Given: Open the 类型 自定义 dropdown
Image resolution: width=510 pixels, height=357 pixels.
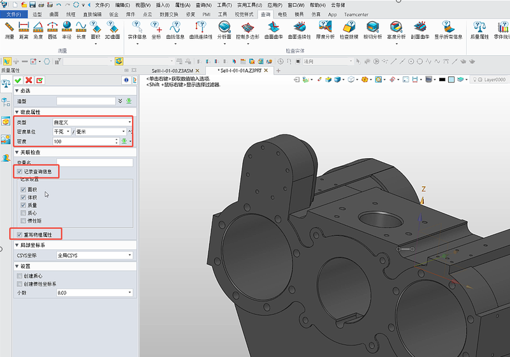Looking at the screenshot, I should click(x=92, y=122).
